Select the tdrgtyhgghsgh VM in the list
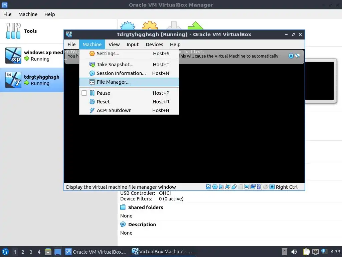 tap(32, 80)
